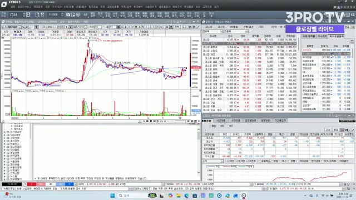Open the 보기 menu
The height and width of the screenshot is (200, 356).
pos(216,7)
